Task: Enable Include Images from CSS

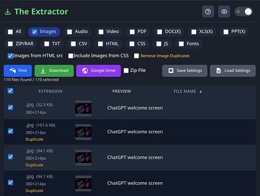Action: click(70, 56)
